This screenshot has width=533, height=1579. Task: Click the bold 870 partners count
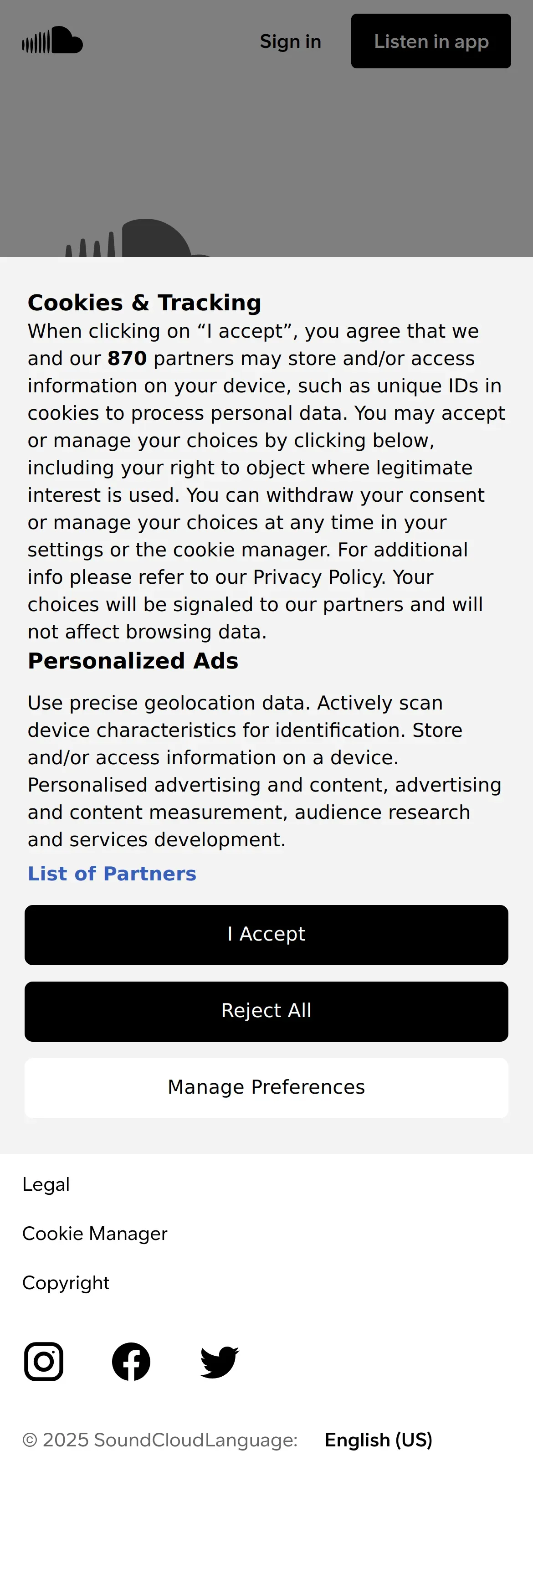[128, 359]
